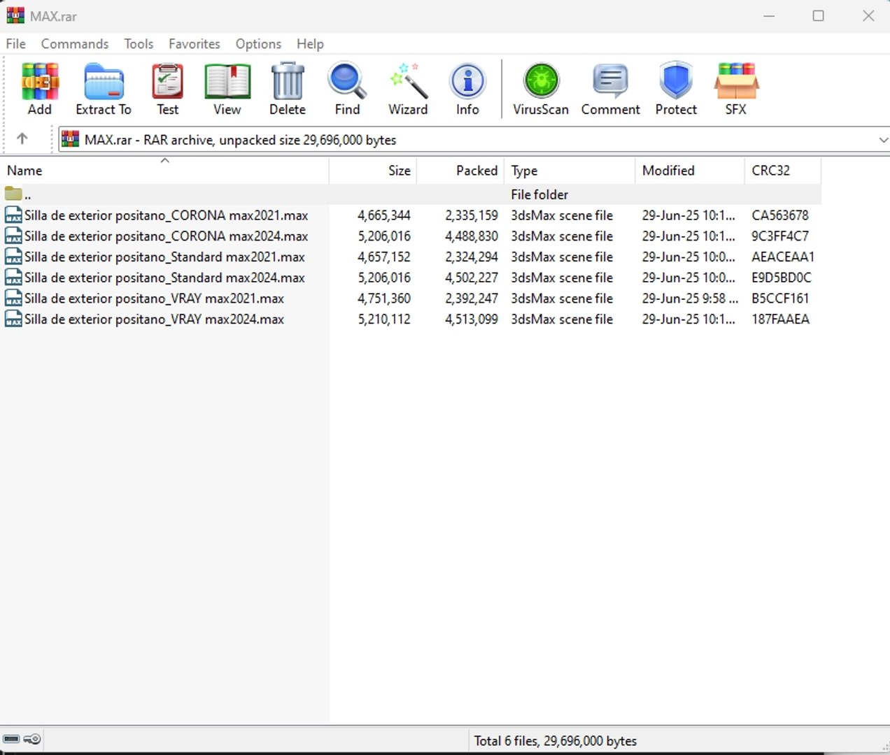Launch the Wizard wand tool
The width and height of the screenshot is (890, 755).
tap(409, 81)
